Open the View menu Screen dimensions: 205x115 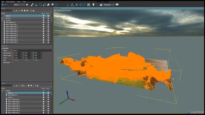point(19,2)
